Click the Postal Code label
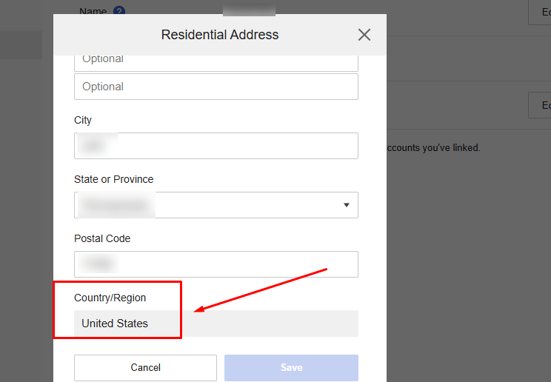This screenshot has height=382, width=551. pyautogui.click(x=102, y=238)
